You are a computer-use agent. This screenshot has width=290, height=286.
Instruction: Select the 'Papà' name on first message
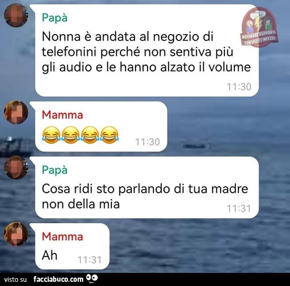click(x=55, y=18)
